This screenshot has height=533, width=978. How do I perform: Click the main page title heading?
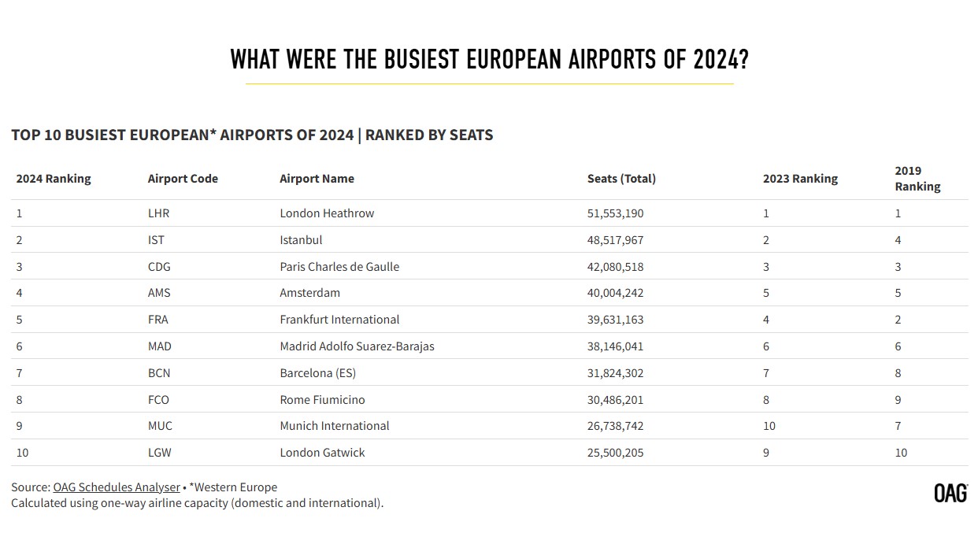point(489,59)
